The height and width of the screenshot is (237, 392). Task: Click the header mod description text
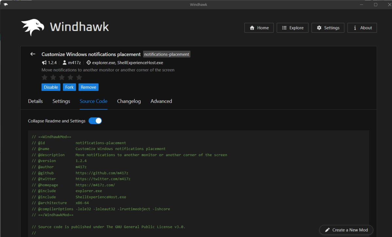(x=108, y=70)
